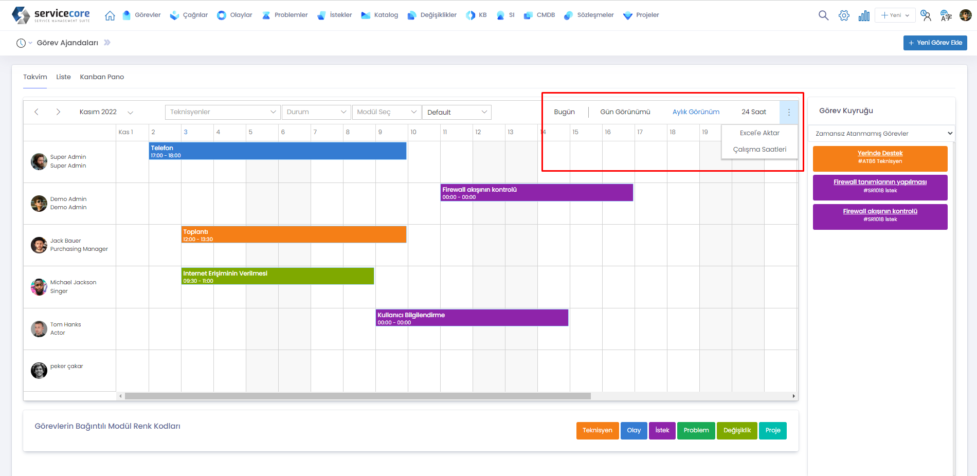Expand the breadcrumb double chevron
Viewport: 977px width, 476px height.
[107, 43]
